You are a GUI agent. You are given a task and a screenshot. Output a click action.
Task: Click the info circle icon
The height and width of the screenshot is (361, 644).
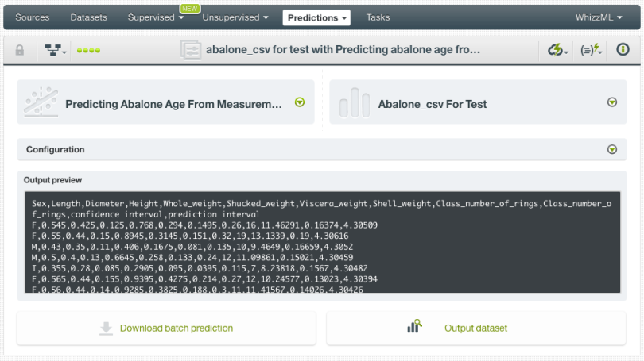click(x=623, y=49)
